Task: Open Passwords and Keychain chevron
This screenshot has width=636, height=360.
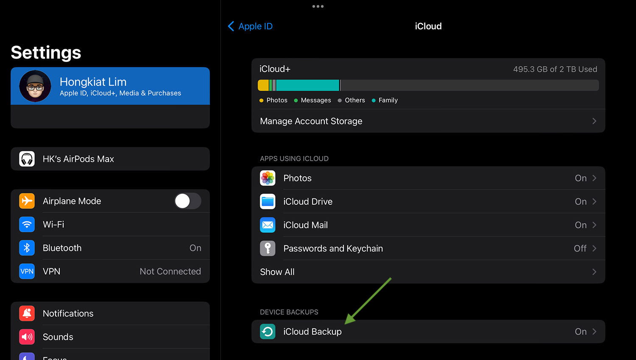Action: [x=594, y=248]
